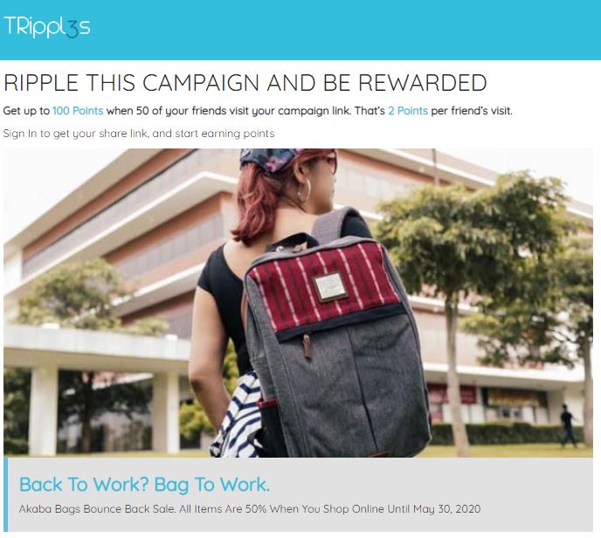Open the 100 Points link
601x538 pixels.
pyautogui.click(x=78, y=111)
